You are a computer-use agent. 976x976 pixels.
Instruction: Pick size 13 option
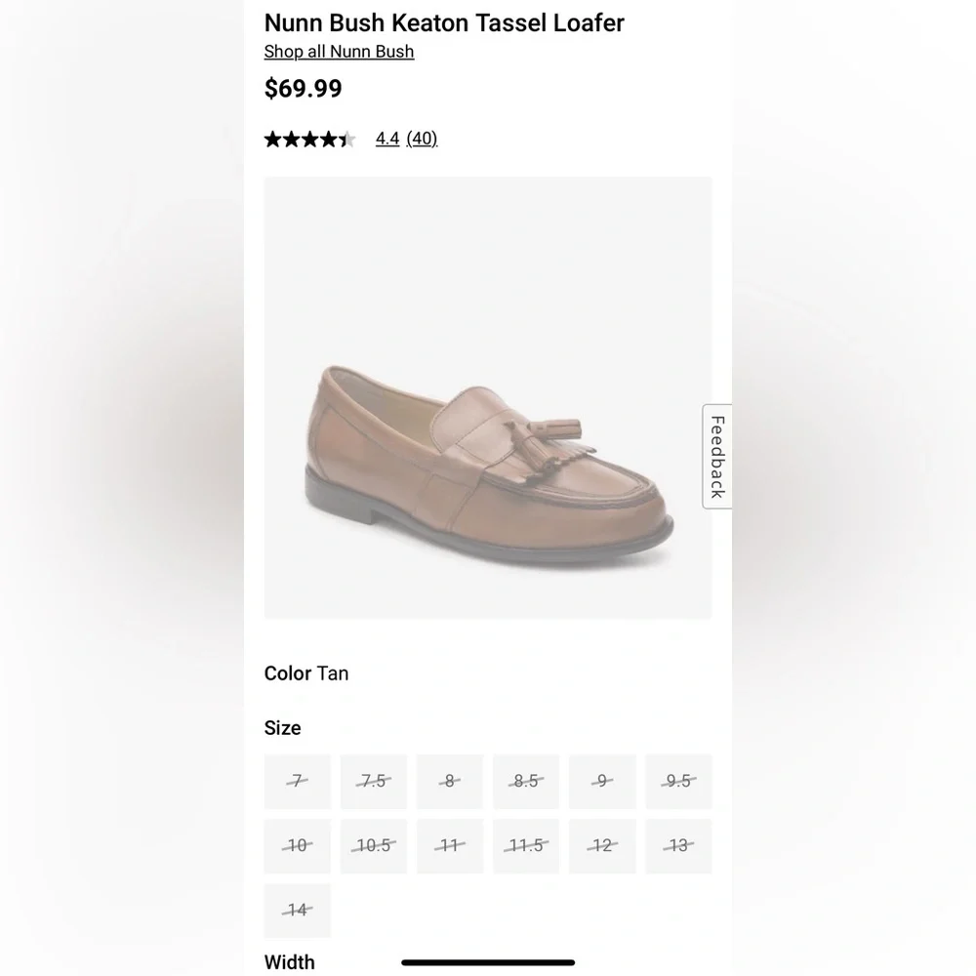tap(678, 846)
